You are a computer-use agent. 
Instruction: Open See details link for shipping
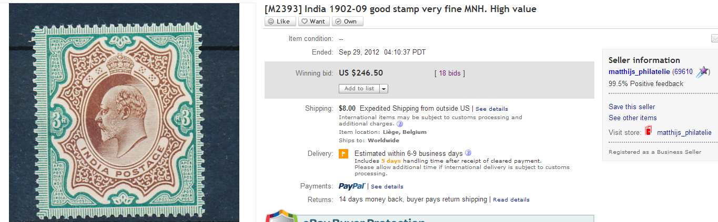coord(492,109)
